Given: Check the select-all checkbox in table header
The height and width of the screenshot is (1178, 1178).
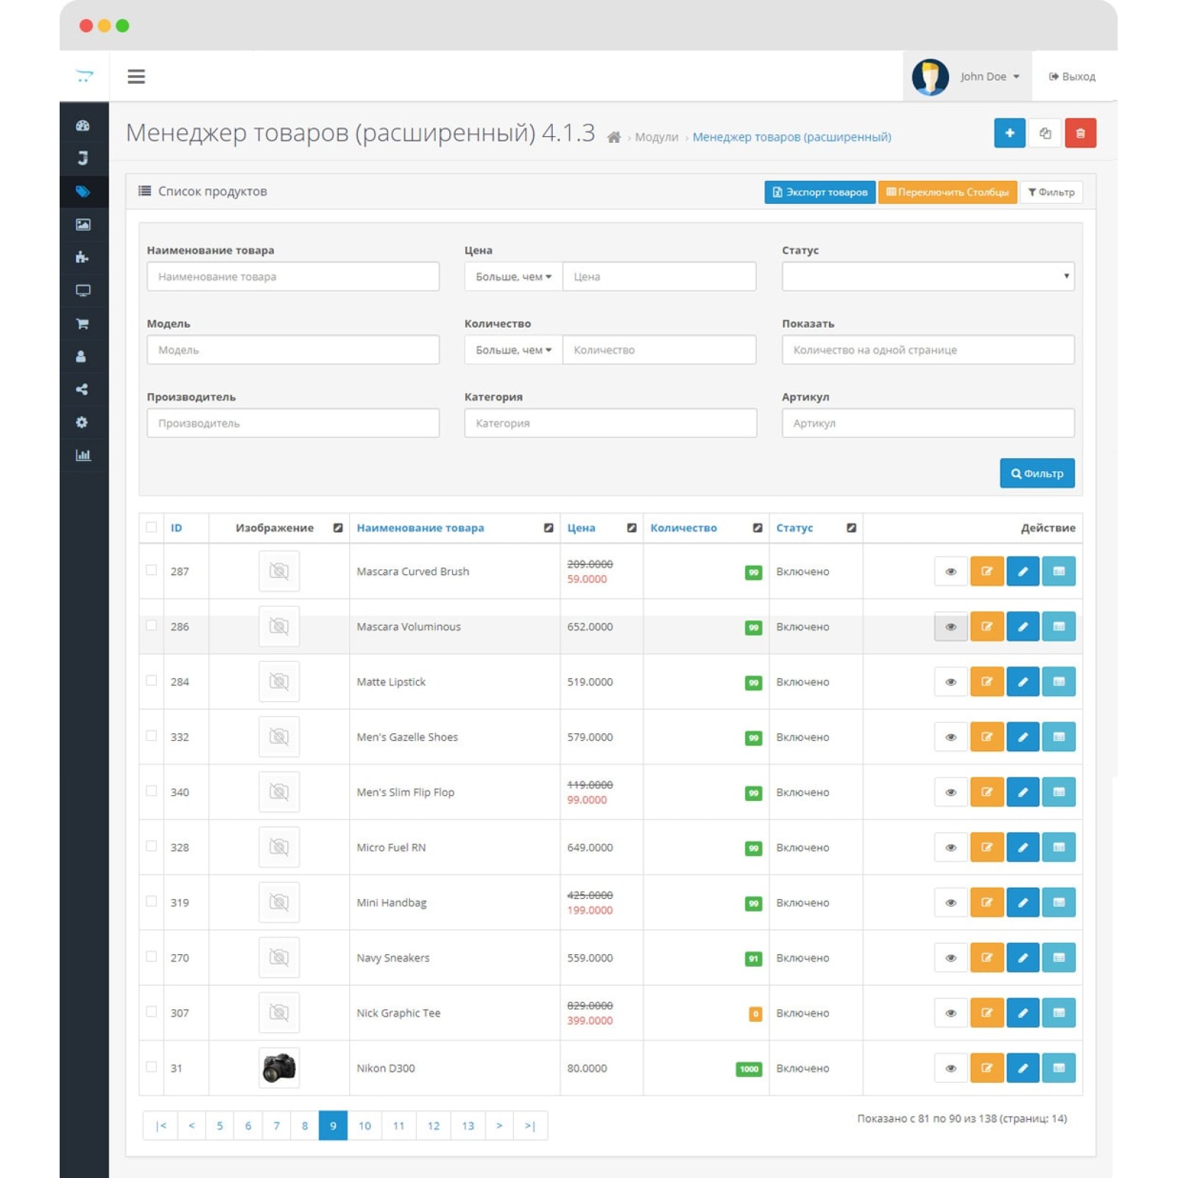Looking at the screenshot, I should tap(151, 527).
